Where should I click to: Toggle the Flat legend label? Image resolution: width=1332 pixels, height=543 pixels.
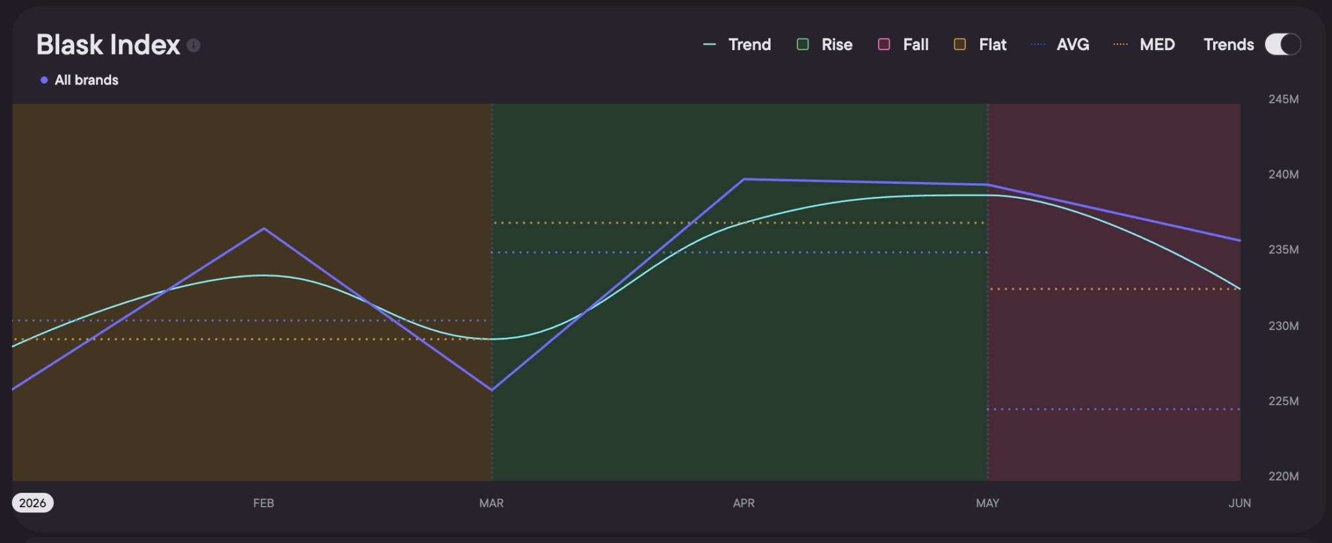pos(992,44)
